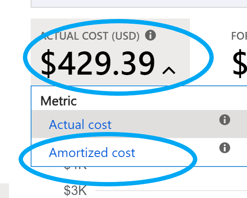This screenshot has width=247, height=198.
Task: Click the gray strip at bottom-left corner
Action: click(4, 191)
